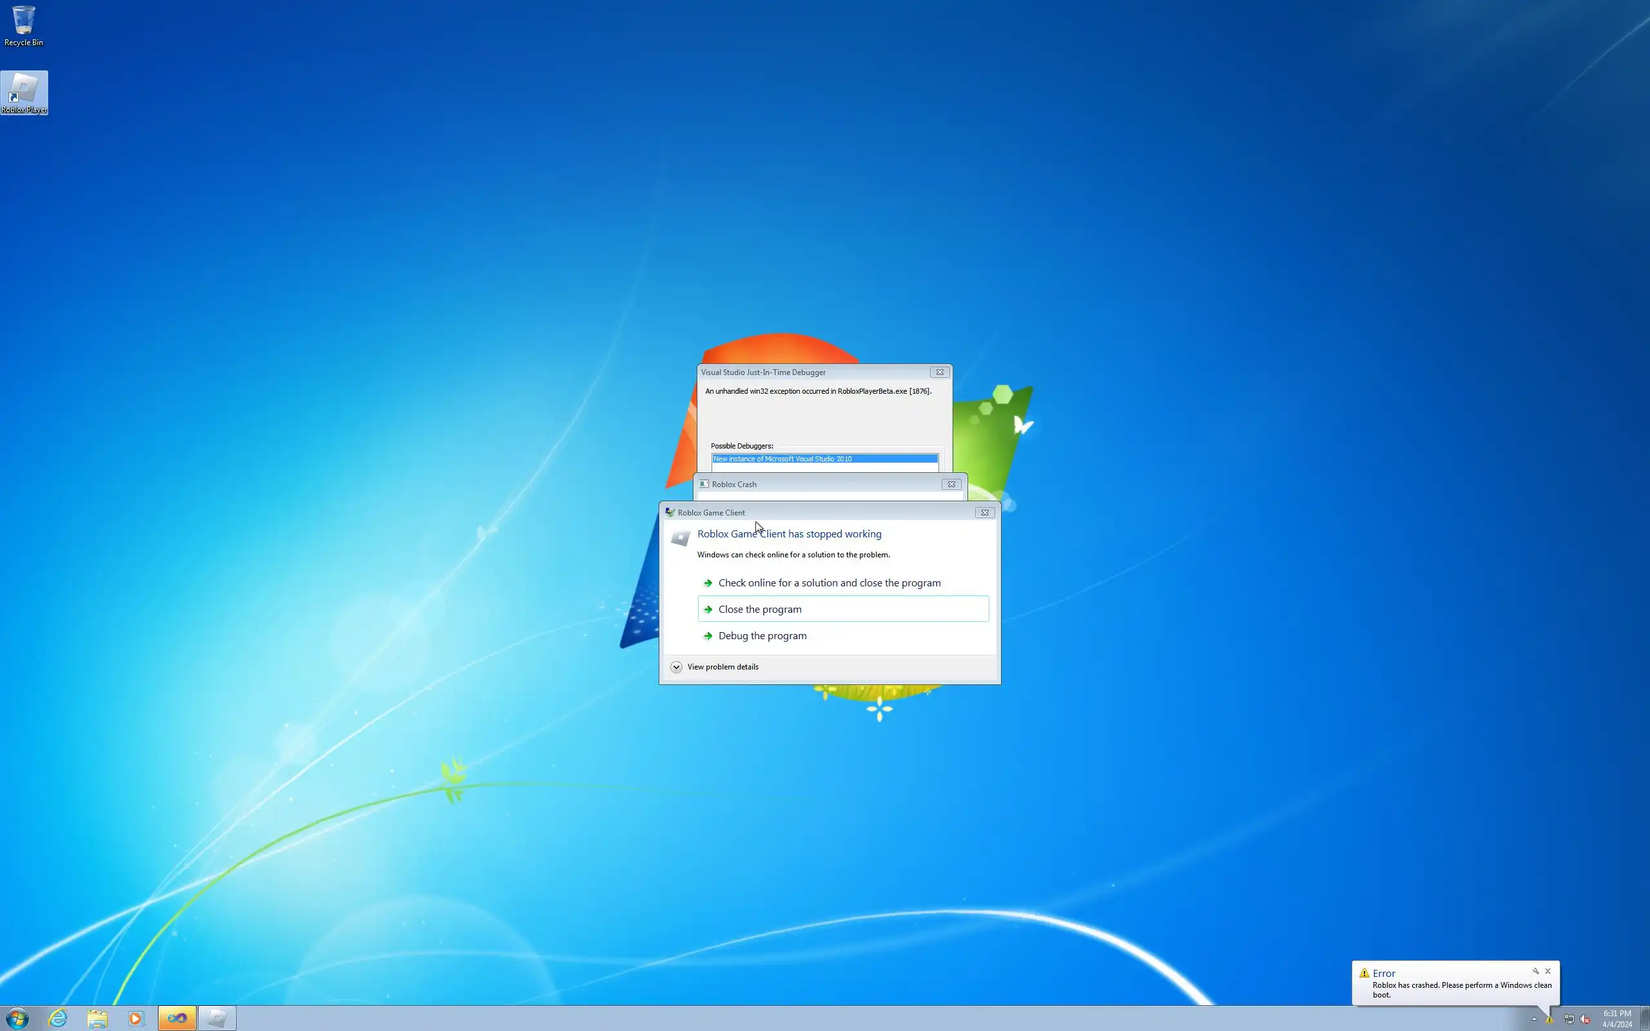The height and width of the screenshot is (1031, 1650).
Task: Dismiss the Error balloon notification
Action: coord(1548,971)
